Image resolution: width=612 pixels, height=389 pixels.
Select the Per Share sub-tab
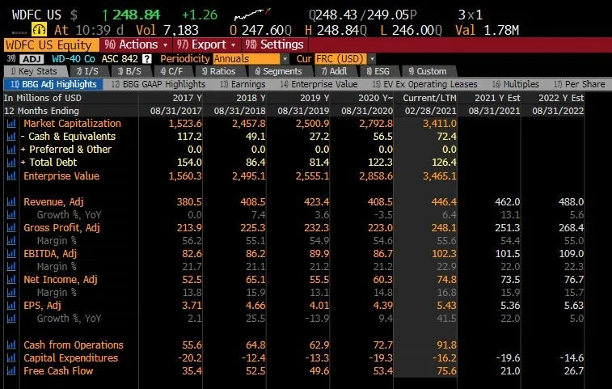click(x=580, y=84)
